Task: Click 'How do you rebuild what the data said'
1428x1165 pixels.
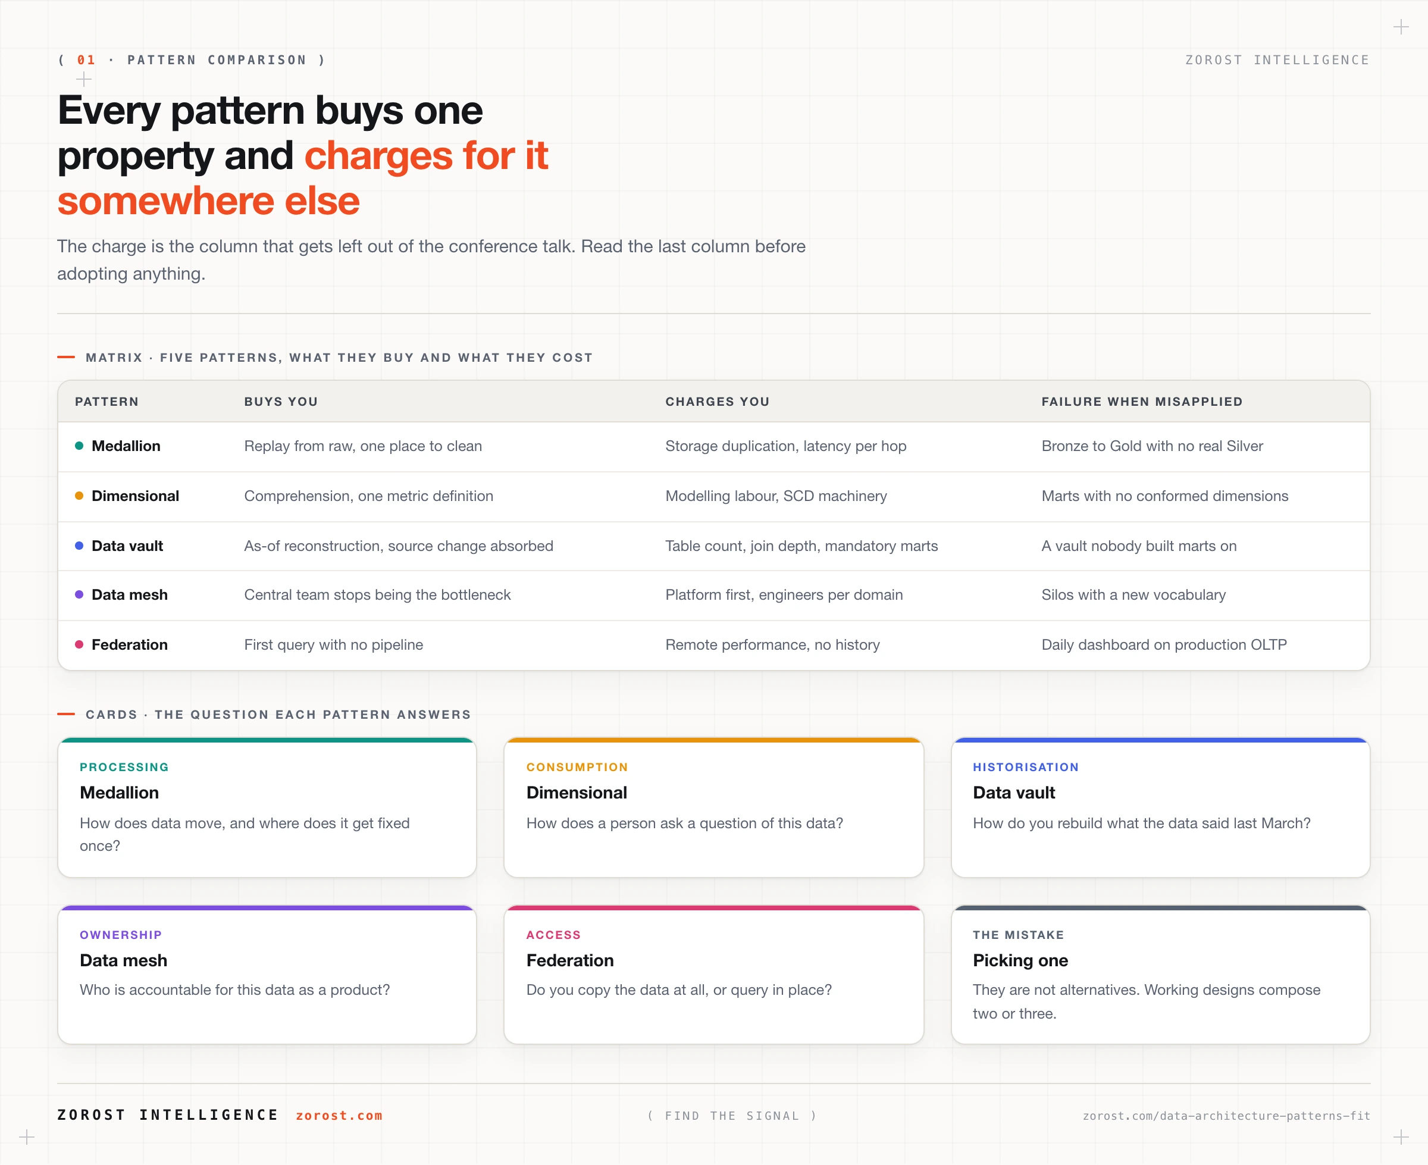Action: click(x=1141, y=823)
